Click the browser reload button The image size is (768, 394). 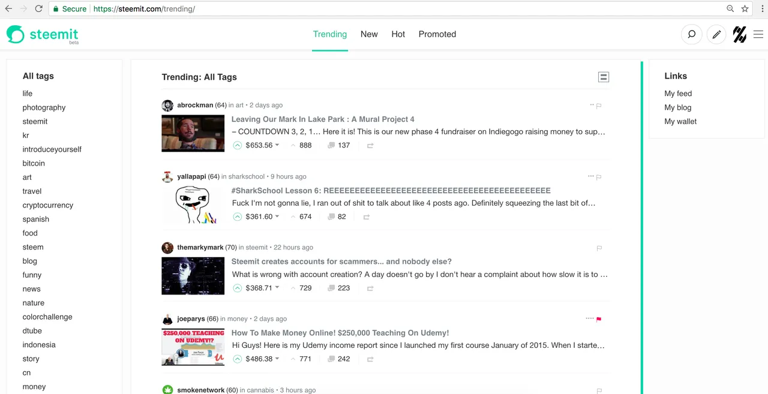pos(38,9)
